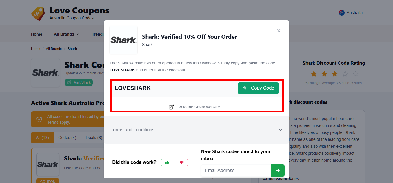Click the clipboard icon inside Copy Code button
The width and height of the screenshot is (393, 183).
(x=244, y=88)
